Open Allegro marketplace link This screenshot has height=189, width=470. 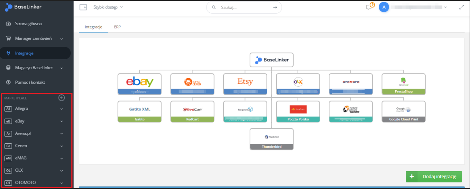[22, 109]
